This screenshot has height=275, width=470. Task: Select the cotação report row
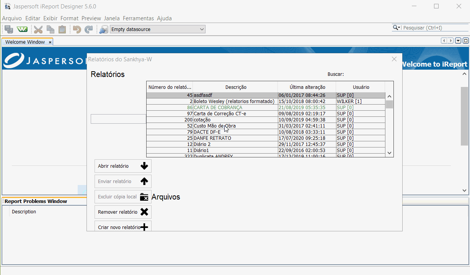click(x=266, y=119)
